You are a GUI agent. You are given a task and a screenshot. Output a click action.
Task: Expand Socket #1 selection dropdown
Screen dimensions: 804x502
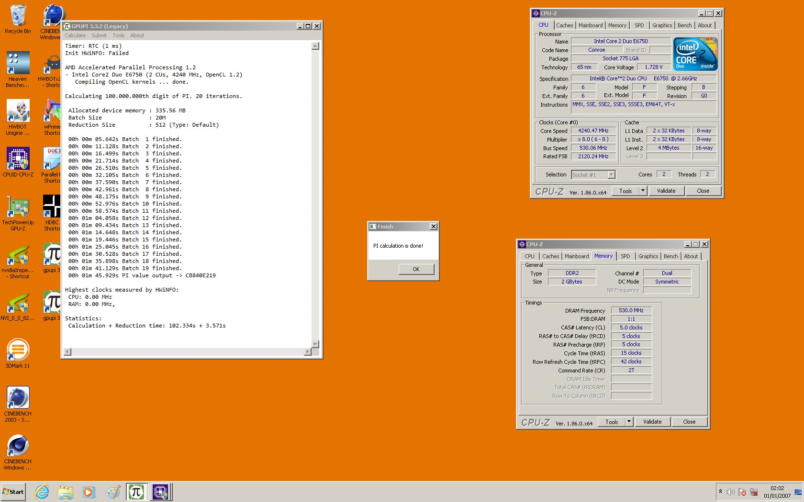tap(611, 175)
